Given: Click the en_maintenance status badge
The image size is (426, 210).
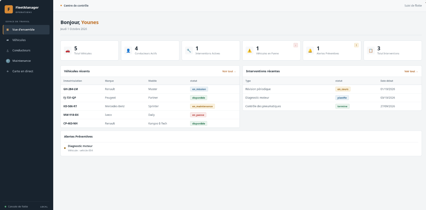Looking at the screenshot, I should pyautogui.click(x=202, y=106).
